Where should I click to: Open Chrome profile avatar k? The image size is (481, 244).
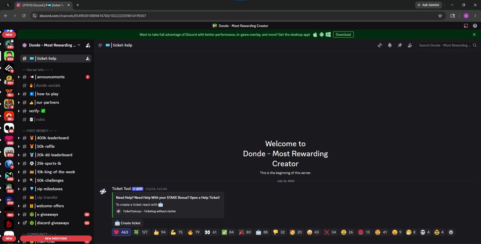click(x=466, y=16)
